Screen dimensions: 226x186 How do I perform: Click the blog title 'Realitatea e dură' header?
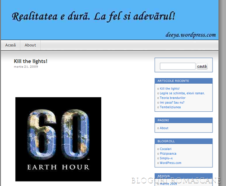click(x=94, y=16)
